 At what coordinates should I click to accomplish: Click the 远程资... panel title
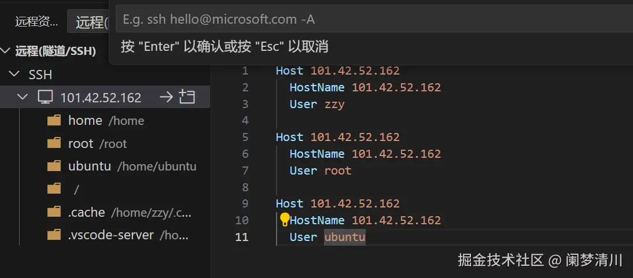coord(36,23)
